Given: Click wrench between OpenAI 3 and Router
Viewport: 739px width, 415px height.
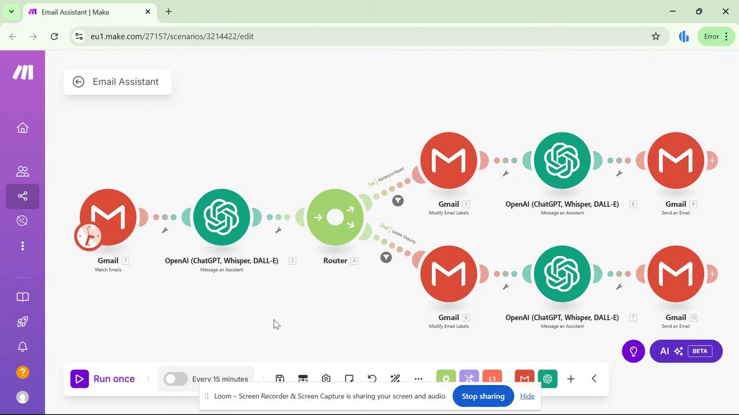Looking at the screenshot, I should point(279,231).
